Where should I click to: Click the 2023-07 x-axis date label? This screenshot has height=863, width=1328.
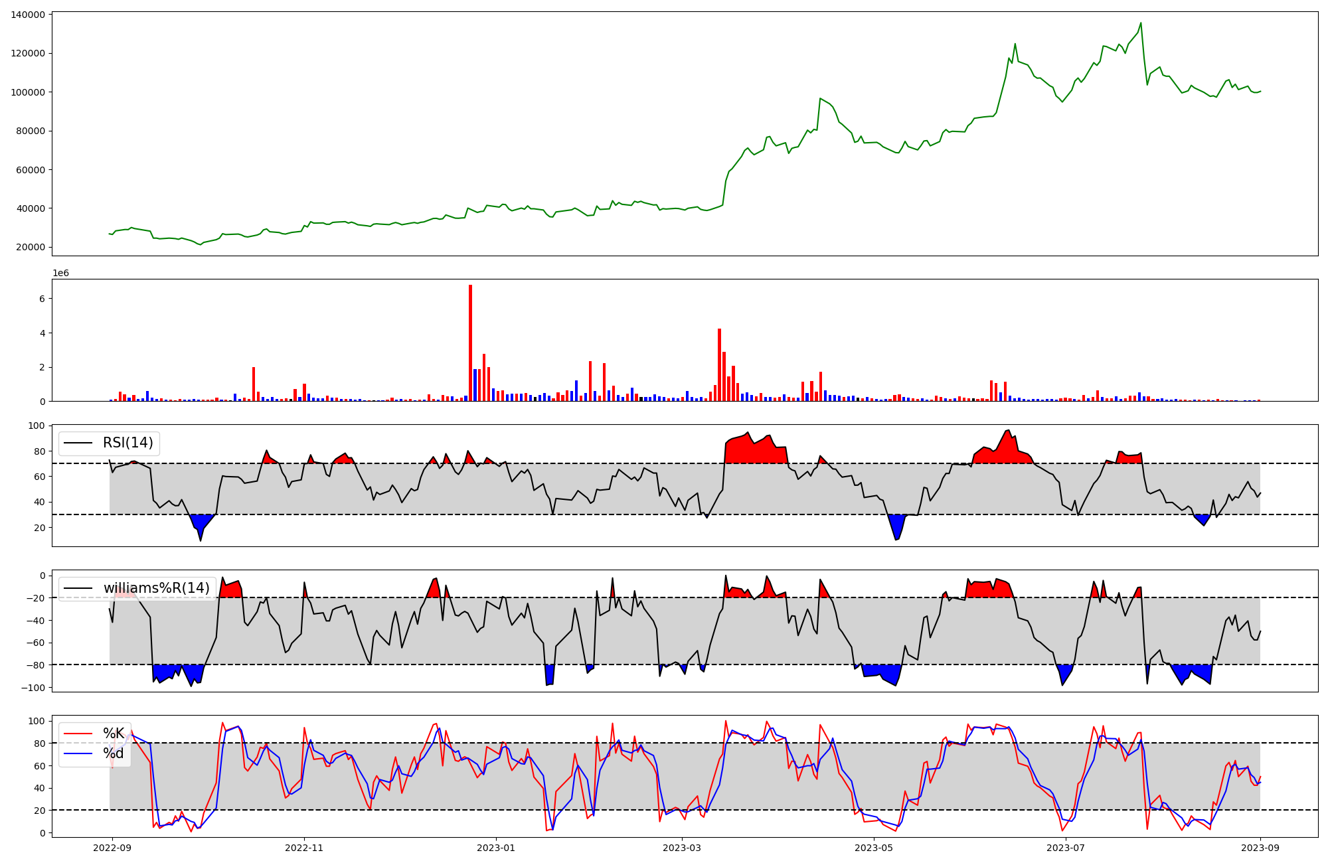coord(1066,848)
